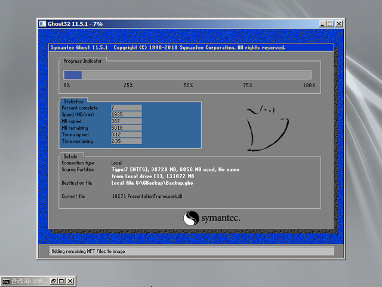Click the Ghost32 11.5.1 - 7% window title

coord(75,24)
